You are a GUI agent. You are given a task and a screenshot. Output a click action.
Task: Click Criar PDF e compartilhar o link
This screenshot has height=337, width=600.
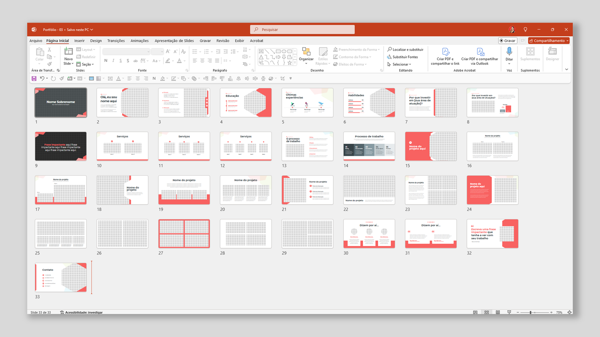coord(445,56)
